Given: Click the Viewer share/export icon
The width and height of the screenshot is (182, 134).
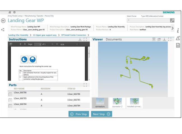Looking at the screenshot, I should 159,39.
